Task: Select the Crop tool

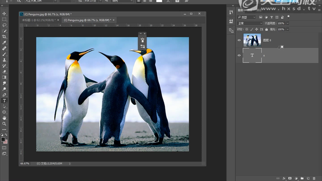Action: point(4,37)
